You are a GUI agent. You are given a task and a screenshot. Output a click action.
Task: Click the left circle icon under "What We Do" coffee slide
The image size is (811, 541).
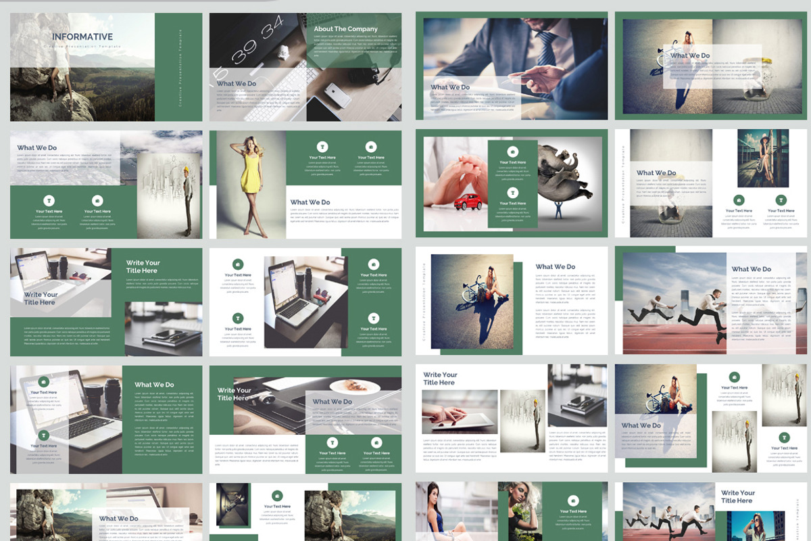[x=333, y=442]
